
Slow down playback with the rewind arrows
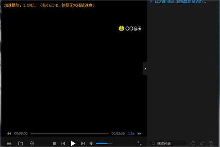click(x=9, y=134)
